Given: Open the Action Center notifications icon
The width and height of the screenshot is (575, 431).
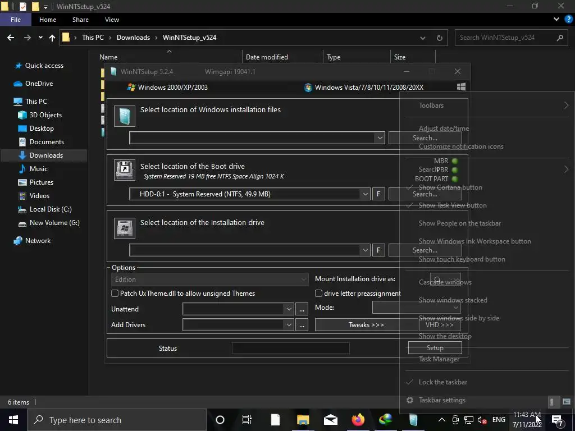Looking at the screenshot, I should (558, 420).
